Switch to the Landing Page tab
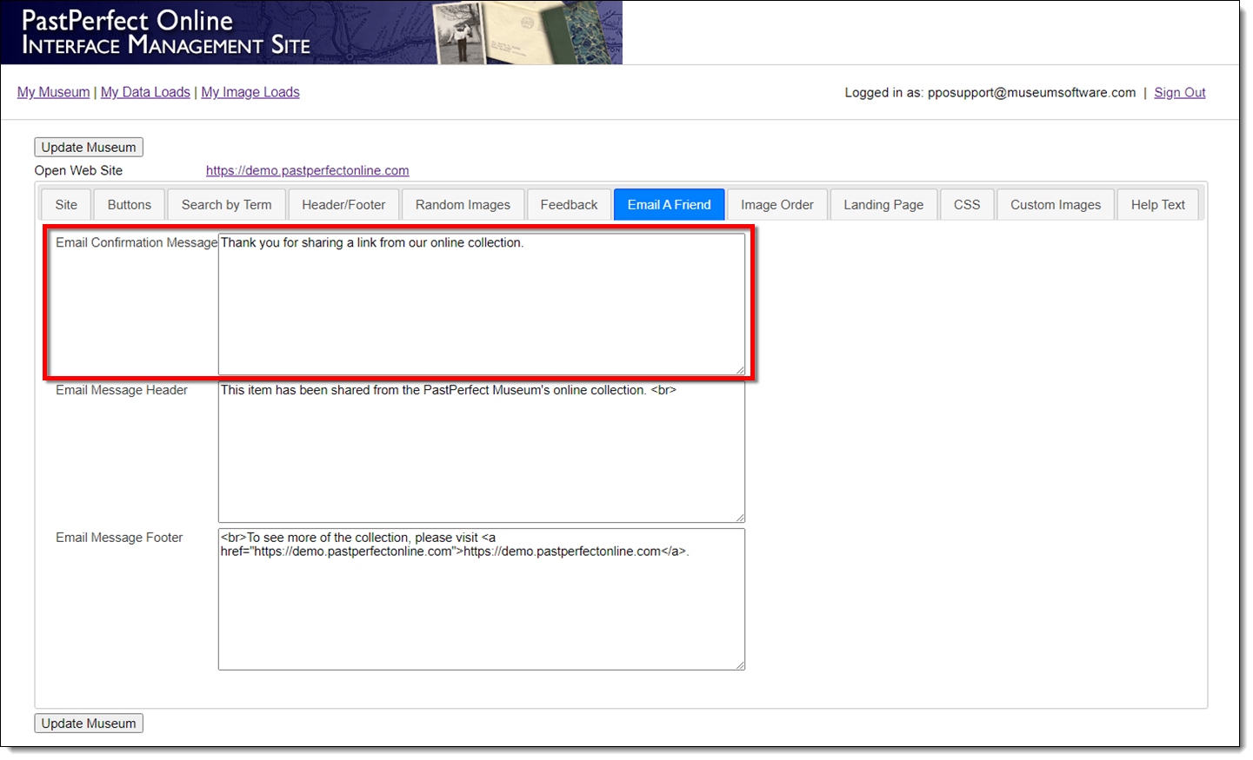This screenshot has height=760, width=1253. (883, 205)
